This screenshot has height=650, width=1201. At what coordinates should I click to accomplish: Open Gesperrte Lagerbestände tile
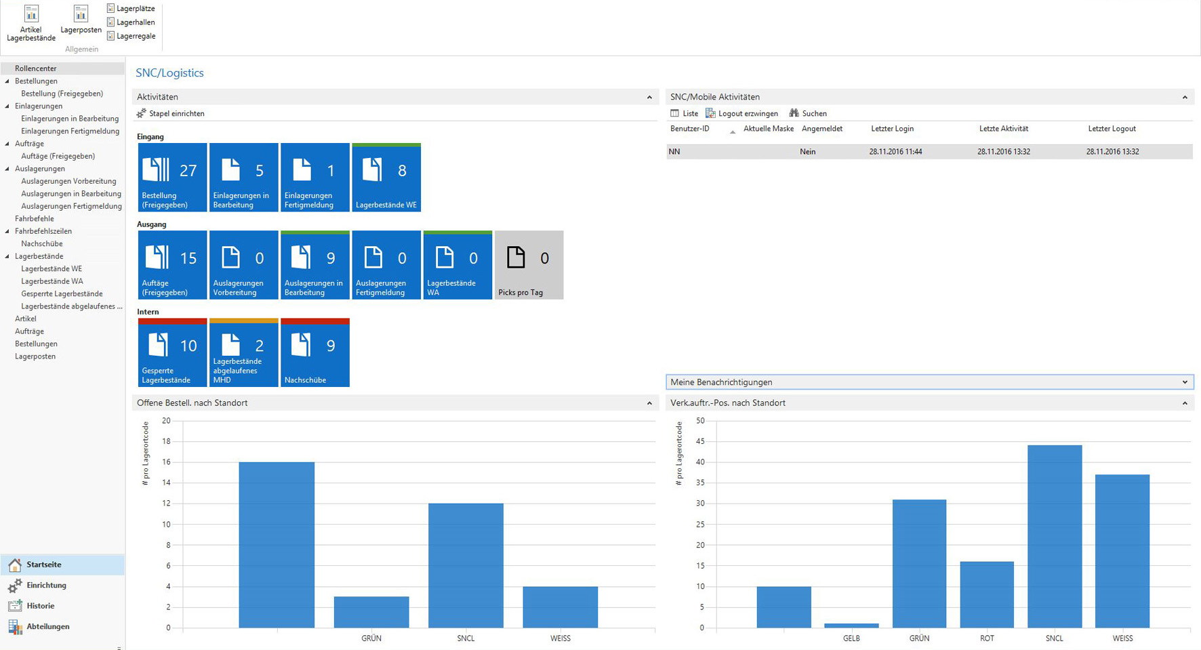click(x=172, y=352)
